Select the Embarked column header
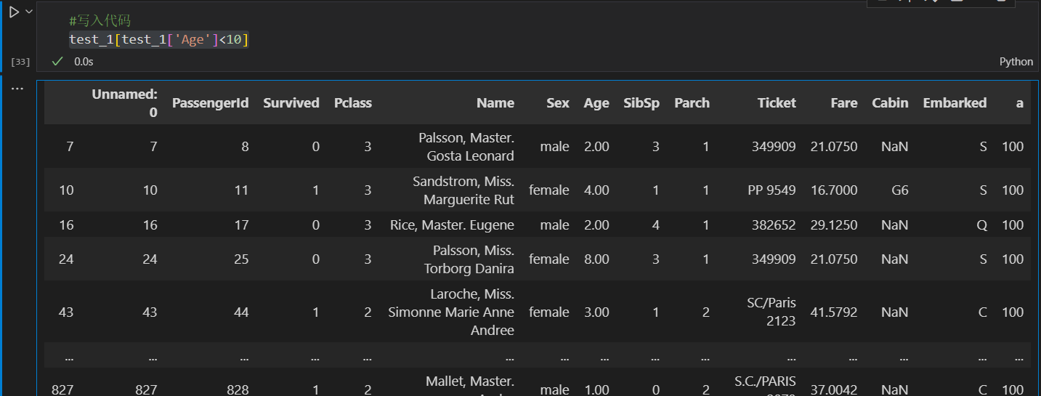Viewport: 1041px width, 396px height. coord(954,103)
